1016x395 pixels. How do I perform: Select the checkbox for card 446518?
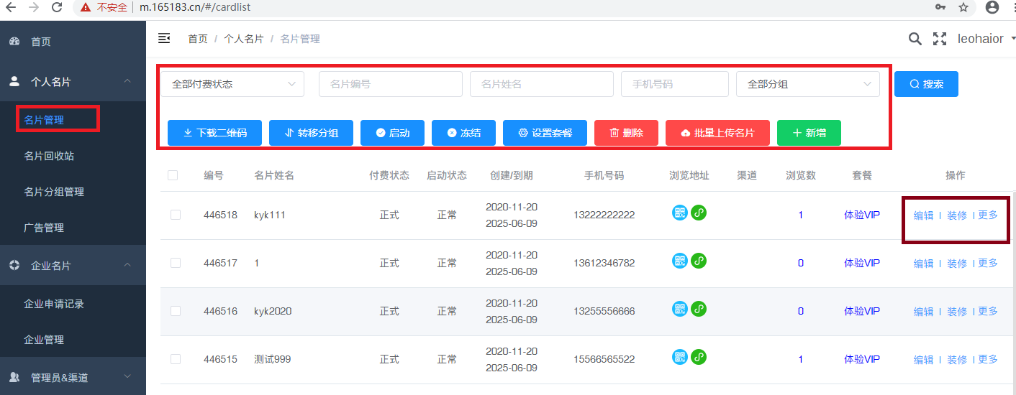176,215
